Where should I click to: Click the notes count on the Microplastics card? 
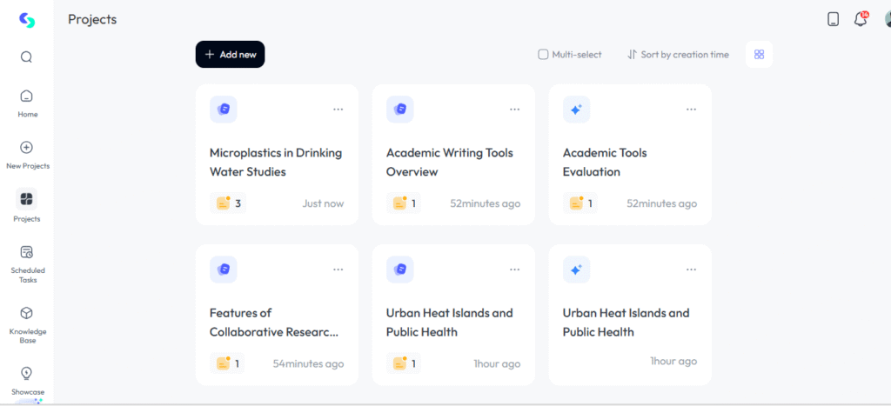pyautogui.click(x=228, y=203)
